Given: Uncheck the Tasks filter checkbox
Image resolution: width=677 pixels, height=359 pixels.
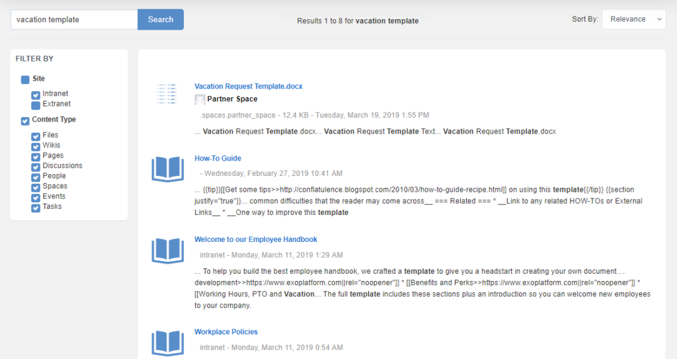Looking at the screenshot, I should coord(36,208).
